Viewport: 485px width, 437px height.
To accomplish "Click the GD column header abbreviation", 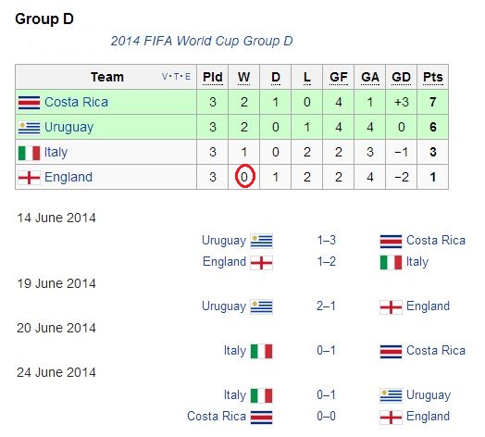I will pos(401,77).
